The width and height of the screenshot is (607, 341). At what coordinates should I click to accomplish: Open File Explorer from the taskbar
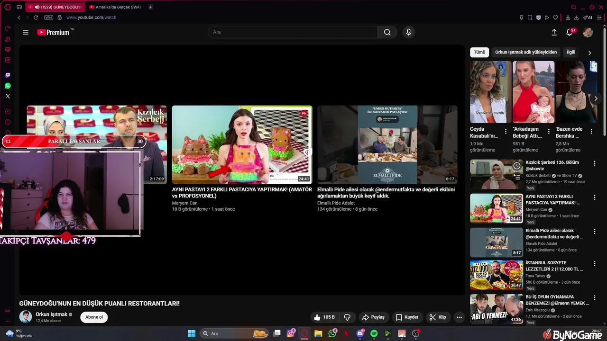coord(318,333)
